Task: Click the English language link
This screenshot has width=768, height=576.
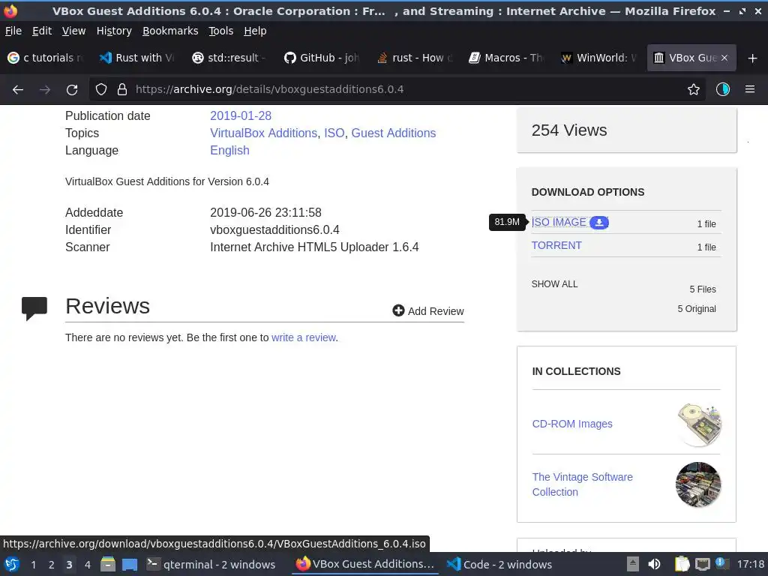Action: 229,150
